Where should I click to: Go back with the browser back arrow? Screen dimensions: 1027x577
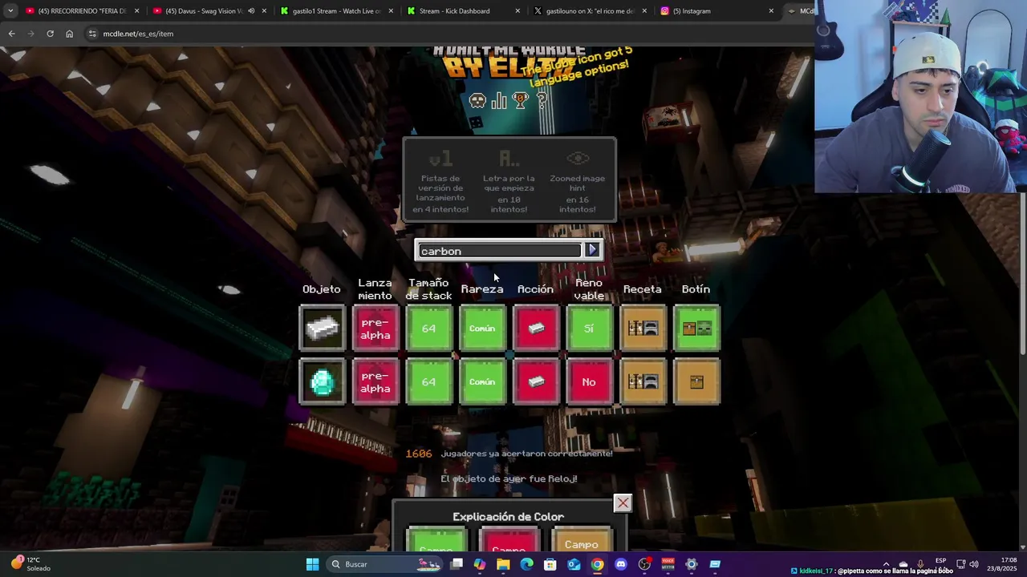pyautogui.click(x=11, y=34)
